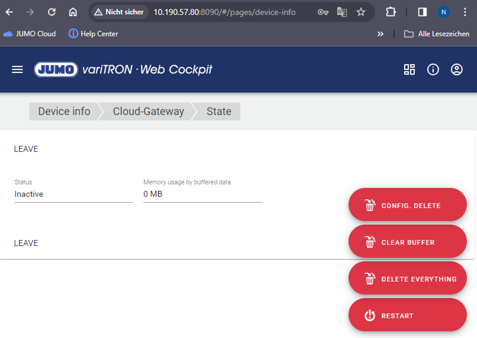Select the Cloud-Gateway breadcrumb

pos(148,111)
